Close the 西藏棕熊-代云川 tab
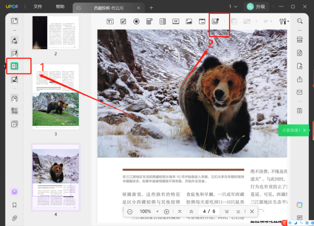 tap(138, 8)
